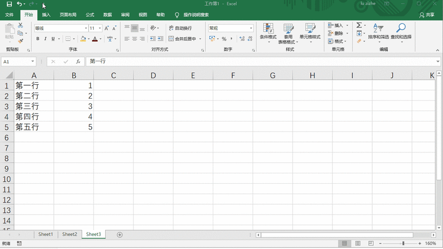
Task: Click the 操作说明搜索 search box
Action: (196, 14)
